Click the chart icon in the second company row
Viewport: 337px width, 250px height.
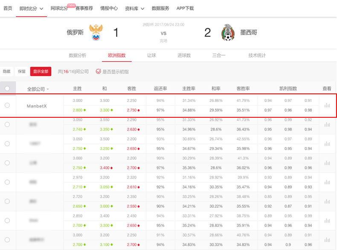click(327, 125)
